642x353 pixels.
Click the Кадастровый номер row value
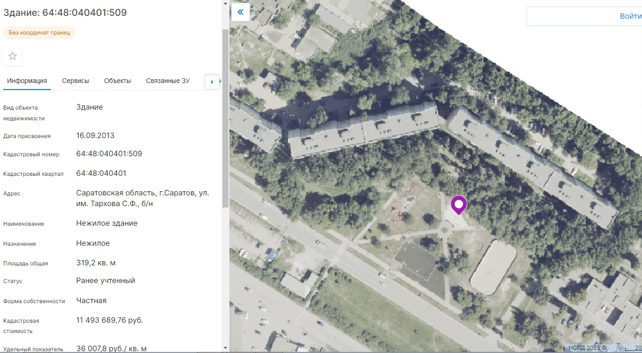109,154
